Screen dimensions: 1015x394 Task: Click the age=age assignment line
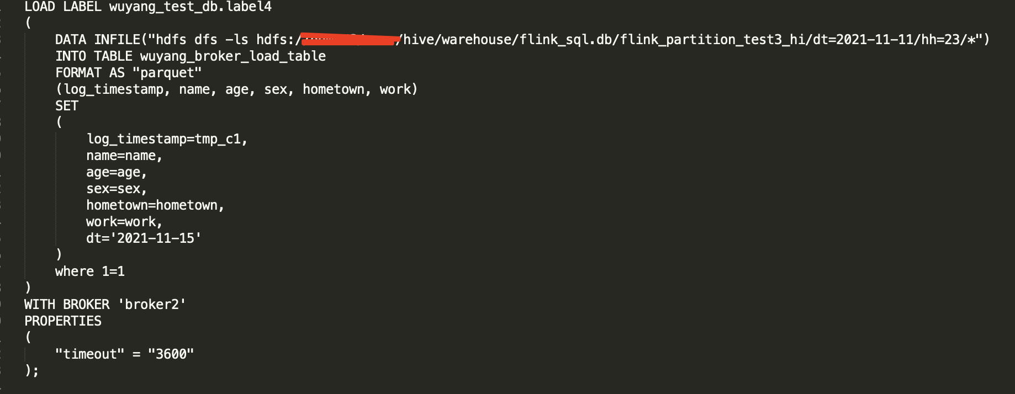tap(117, 172)
